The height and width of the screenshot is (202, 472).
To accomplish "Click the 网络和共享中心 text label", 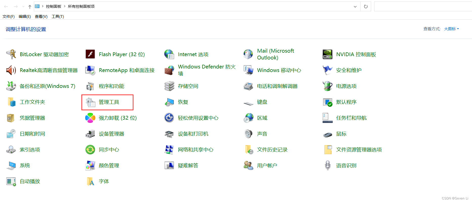I will coord(196,150).
